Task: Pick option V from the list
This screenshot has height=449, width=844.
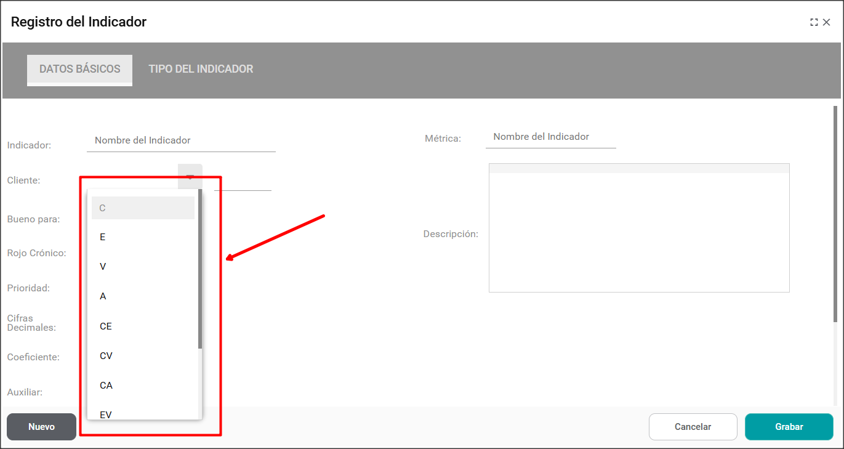Action: (x=143, y=267)
